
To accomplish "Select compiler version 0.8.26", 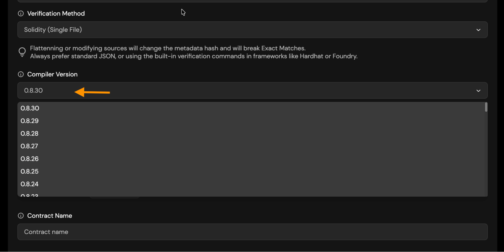I will tap(30, 159).
